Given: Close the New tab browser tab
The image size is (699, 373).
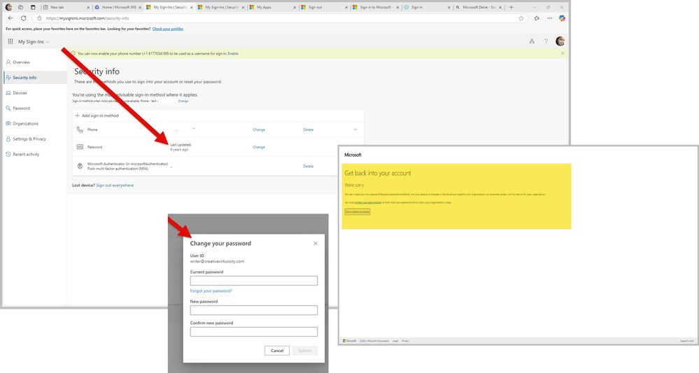Looking at the screenshot, I should point(88,8).
